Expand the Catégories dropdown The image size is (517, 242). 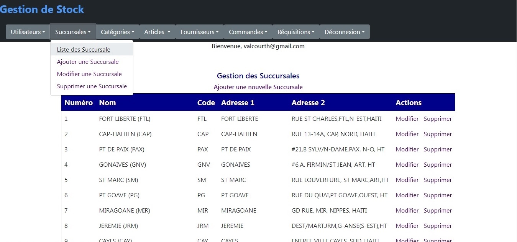(x=117, y=32)
